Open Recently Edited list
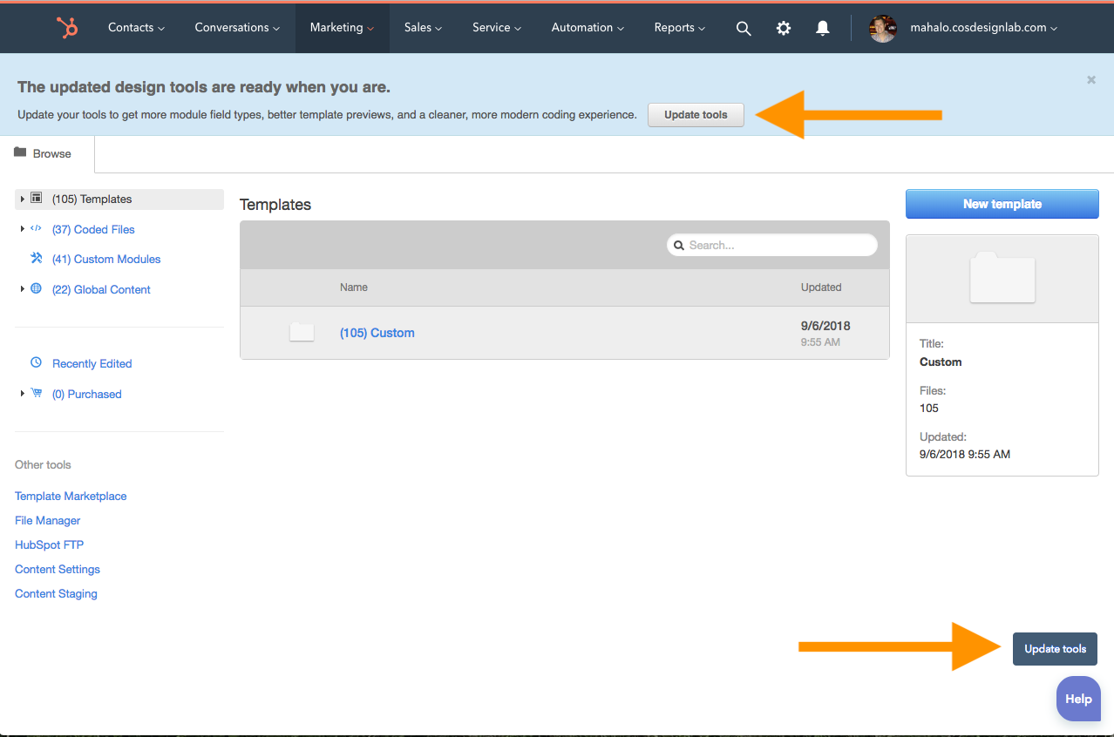Screen dimensions: 1114x737 point(92,363)
